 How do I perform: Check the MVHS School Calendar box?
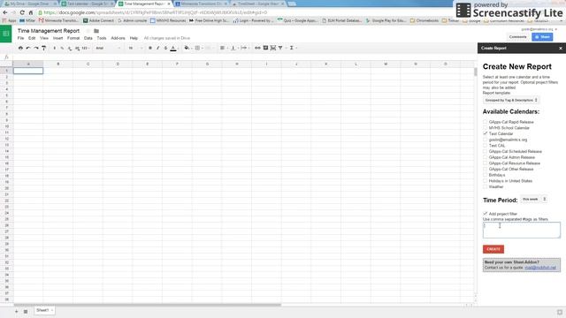pyautogui.click(x=486, y=127)
